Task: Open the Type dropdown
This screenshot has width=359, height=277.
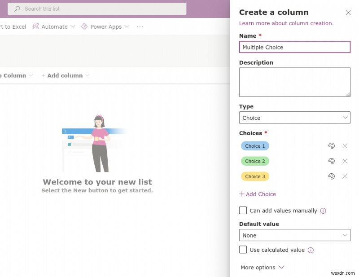Action: click(x=294, y=117)
